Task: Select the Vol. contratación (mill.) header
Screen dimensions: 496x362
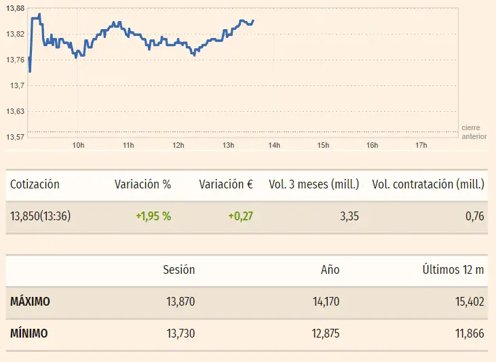Action: 428,184
